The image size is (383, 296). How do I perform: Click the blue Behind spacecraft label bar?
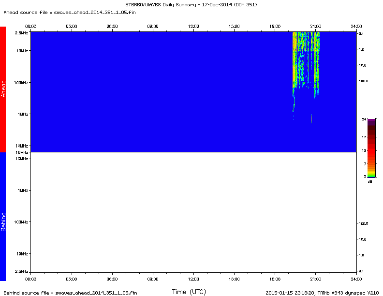pos(3,216)
